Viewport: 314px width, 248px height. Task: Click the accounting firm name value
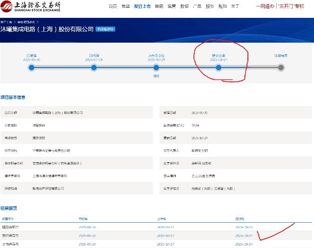[57, 163]
